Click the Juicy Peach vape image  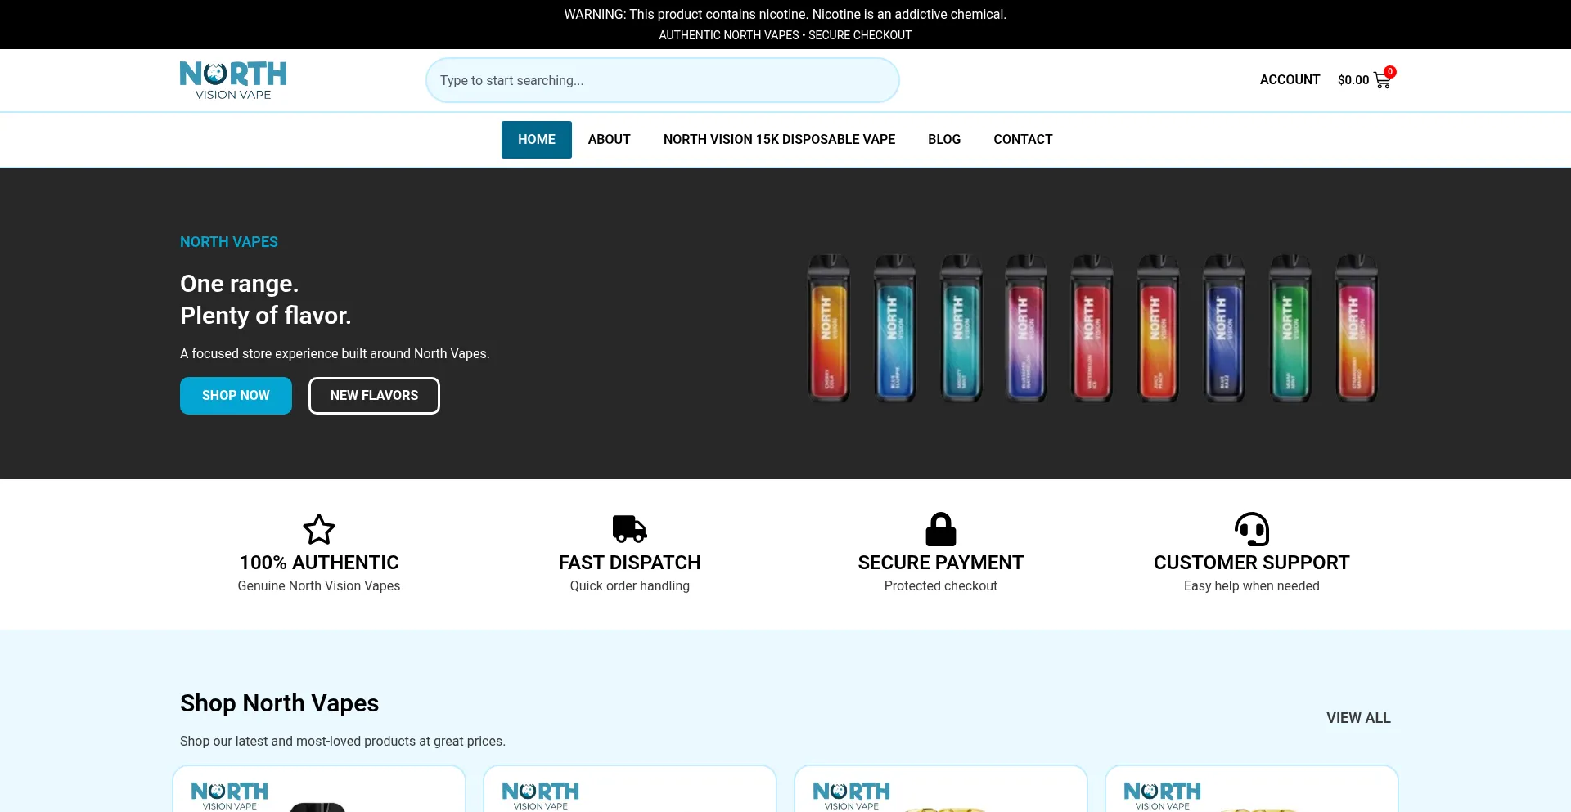[x=1159, y=328]
